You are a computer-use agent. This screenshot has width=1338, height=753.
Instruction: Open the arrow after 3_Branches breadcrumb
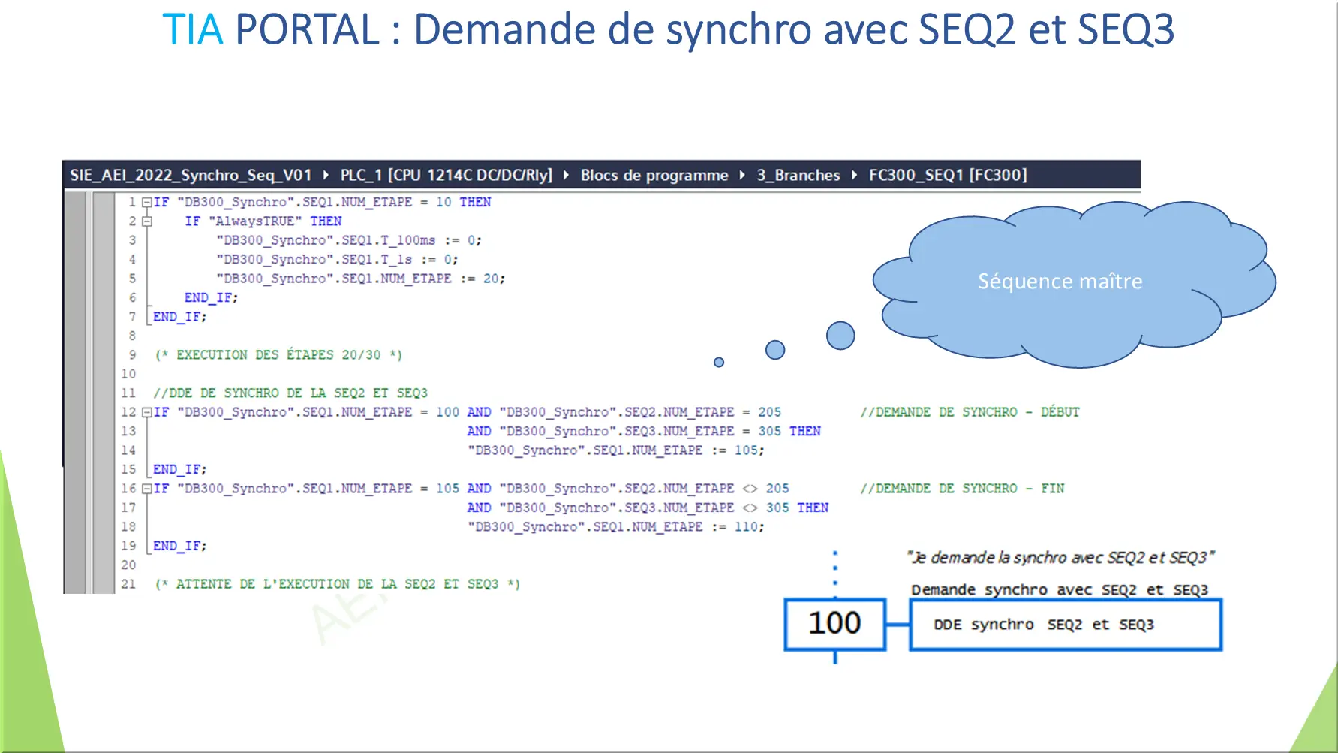pyautogui.click(x=854, y=175)
